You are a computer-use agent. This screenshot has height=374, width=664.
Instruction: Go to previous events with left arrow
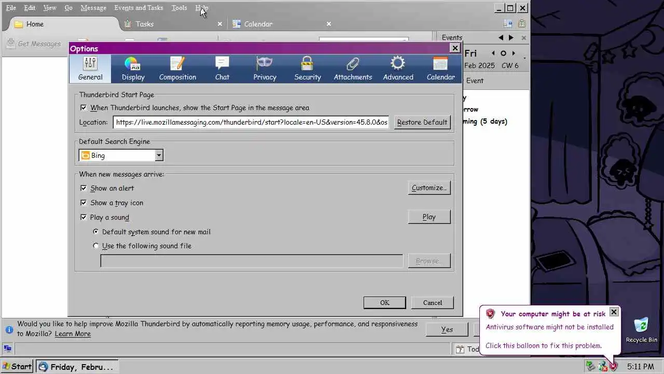(501, 38)
